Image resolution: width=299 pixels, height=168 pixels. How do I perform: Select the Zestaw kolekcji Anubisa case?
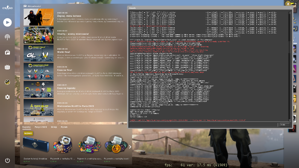[36, 145]
